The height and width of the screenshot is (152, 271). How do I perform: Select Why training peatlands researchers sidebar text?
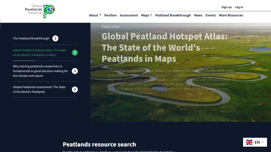[41, 71]
